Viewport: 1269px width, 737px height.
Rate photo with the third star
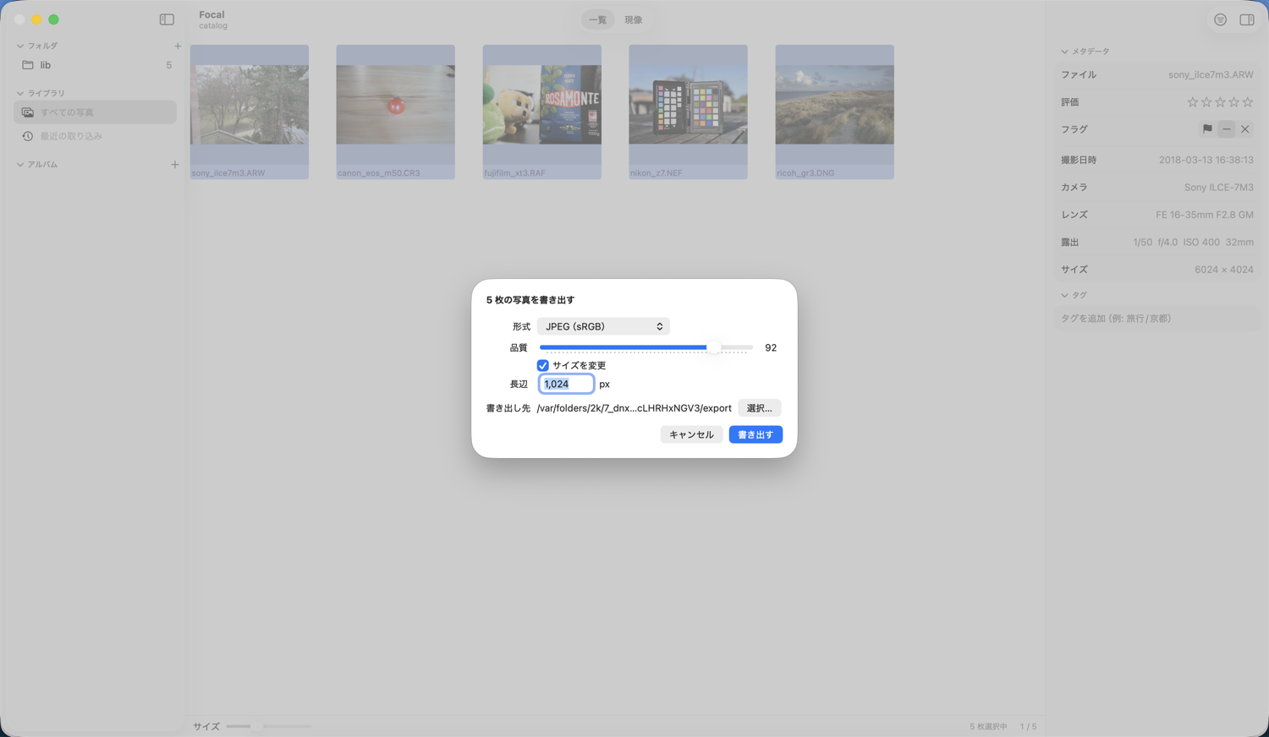[x=1220, y=102]
